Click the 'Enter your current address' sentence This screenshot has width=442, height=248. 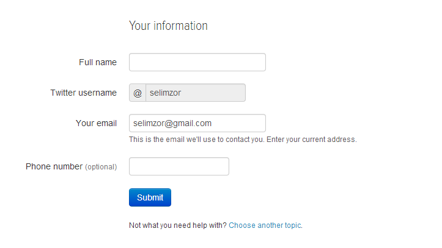(310, 140)
